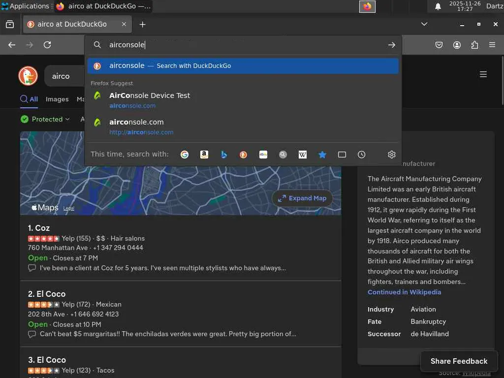The width and height of the screenshot is (504, 378).
Task: Open the Firefox account icon
Action: click(x=457, y=45)
